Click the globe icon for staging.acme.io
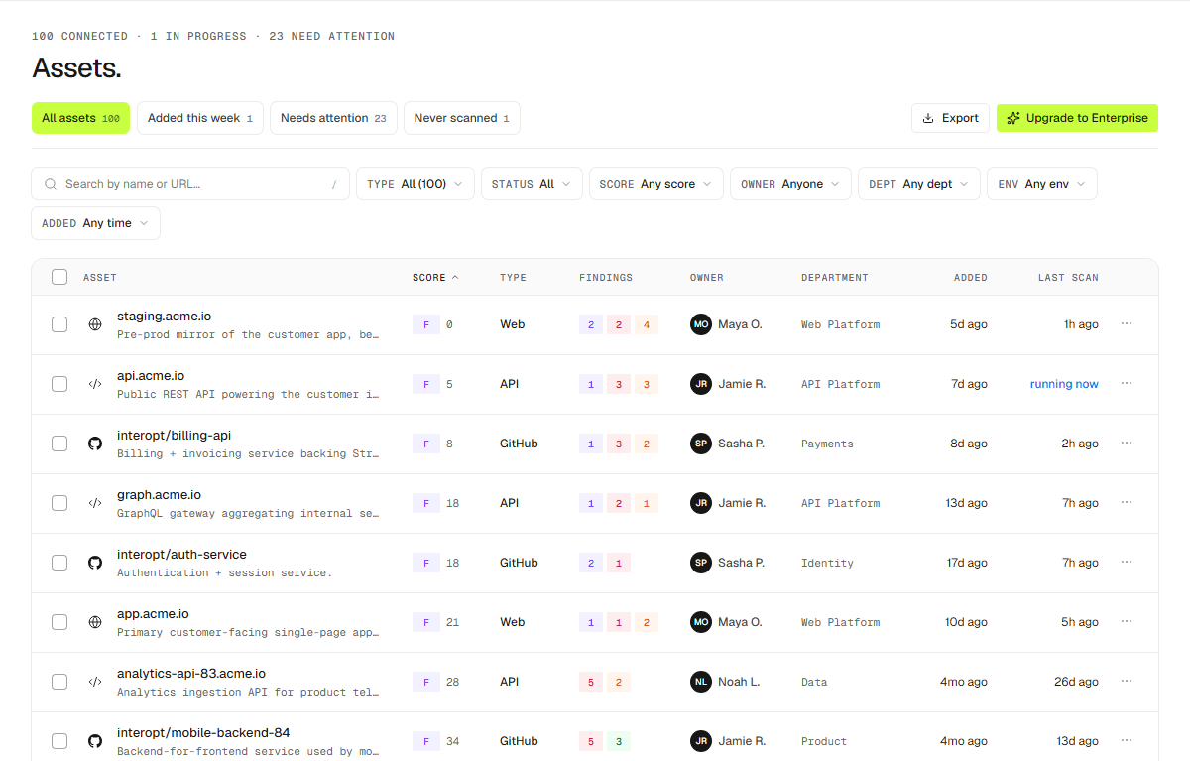Screen dimensions: 1190x761 click(95, 324)
